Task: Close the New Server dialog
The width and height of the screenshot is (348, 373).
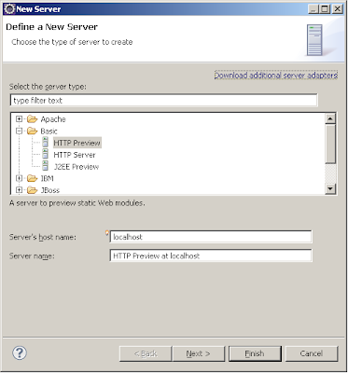Action: pyautogui.click(x=338, y=9)
